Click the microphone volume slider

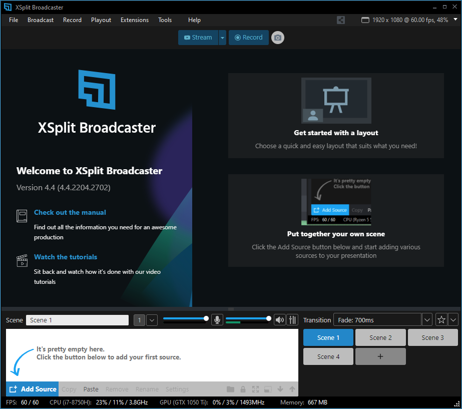click(186, 318)
